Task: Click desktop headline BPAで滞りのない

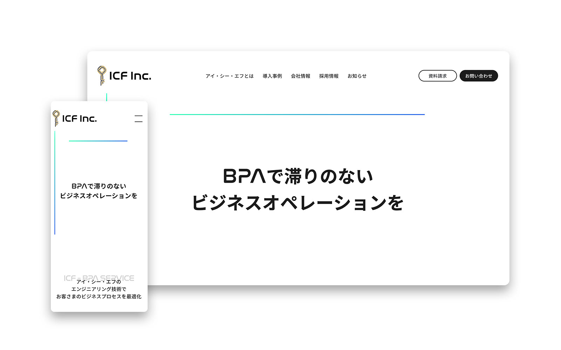Action: coord(298,176)
